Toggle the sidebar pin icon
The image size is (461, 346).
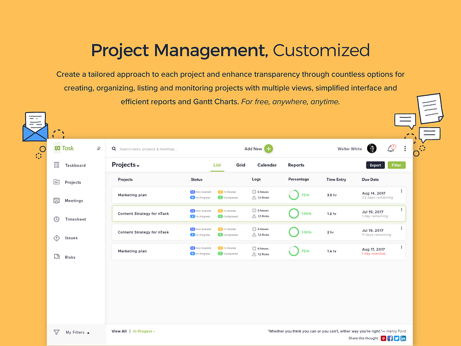[x=99, y=148]
